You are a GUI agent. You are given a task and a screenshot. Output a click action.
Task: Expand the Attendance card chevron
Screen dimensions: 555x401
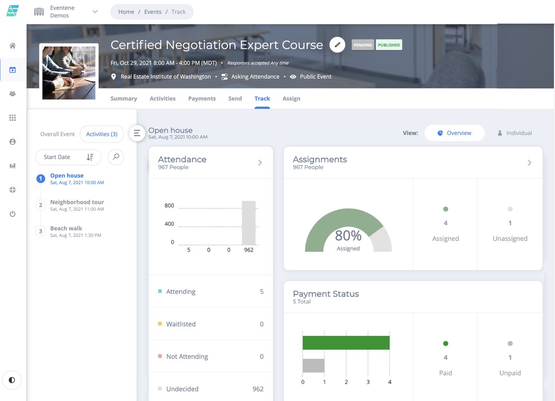[x=260, y=163]
